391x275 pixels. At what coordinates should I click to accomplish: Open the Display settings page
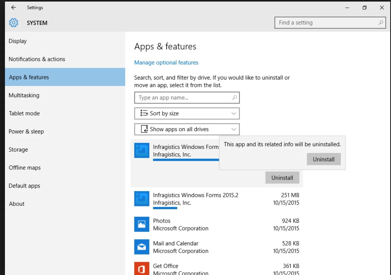65,41
